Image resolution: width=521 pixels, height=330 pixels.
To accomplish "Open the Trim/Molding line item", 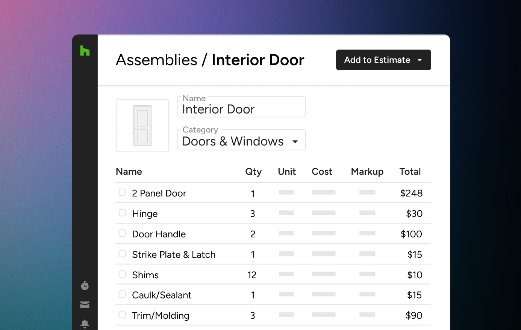I will pos(161,316).
